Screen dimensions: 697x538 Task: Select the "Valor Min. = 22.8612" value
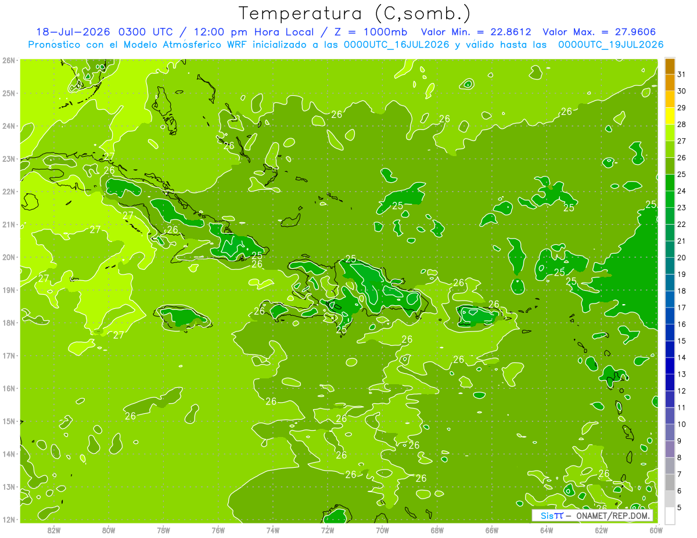pos(477,32)
